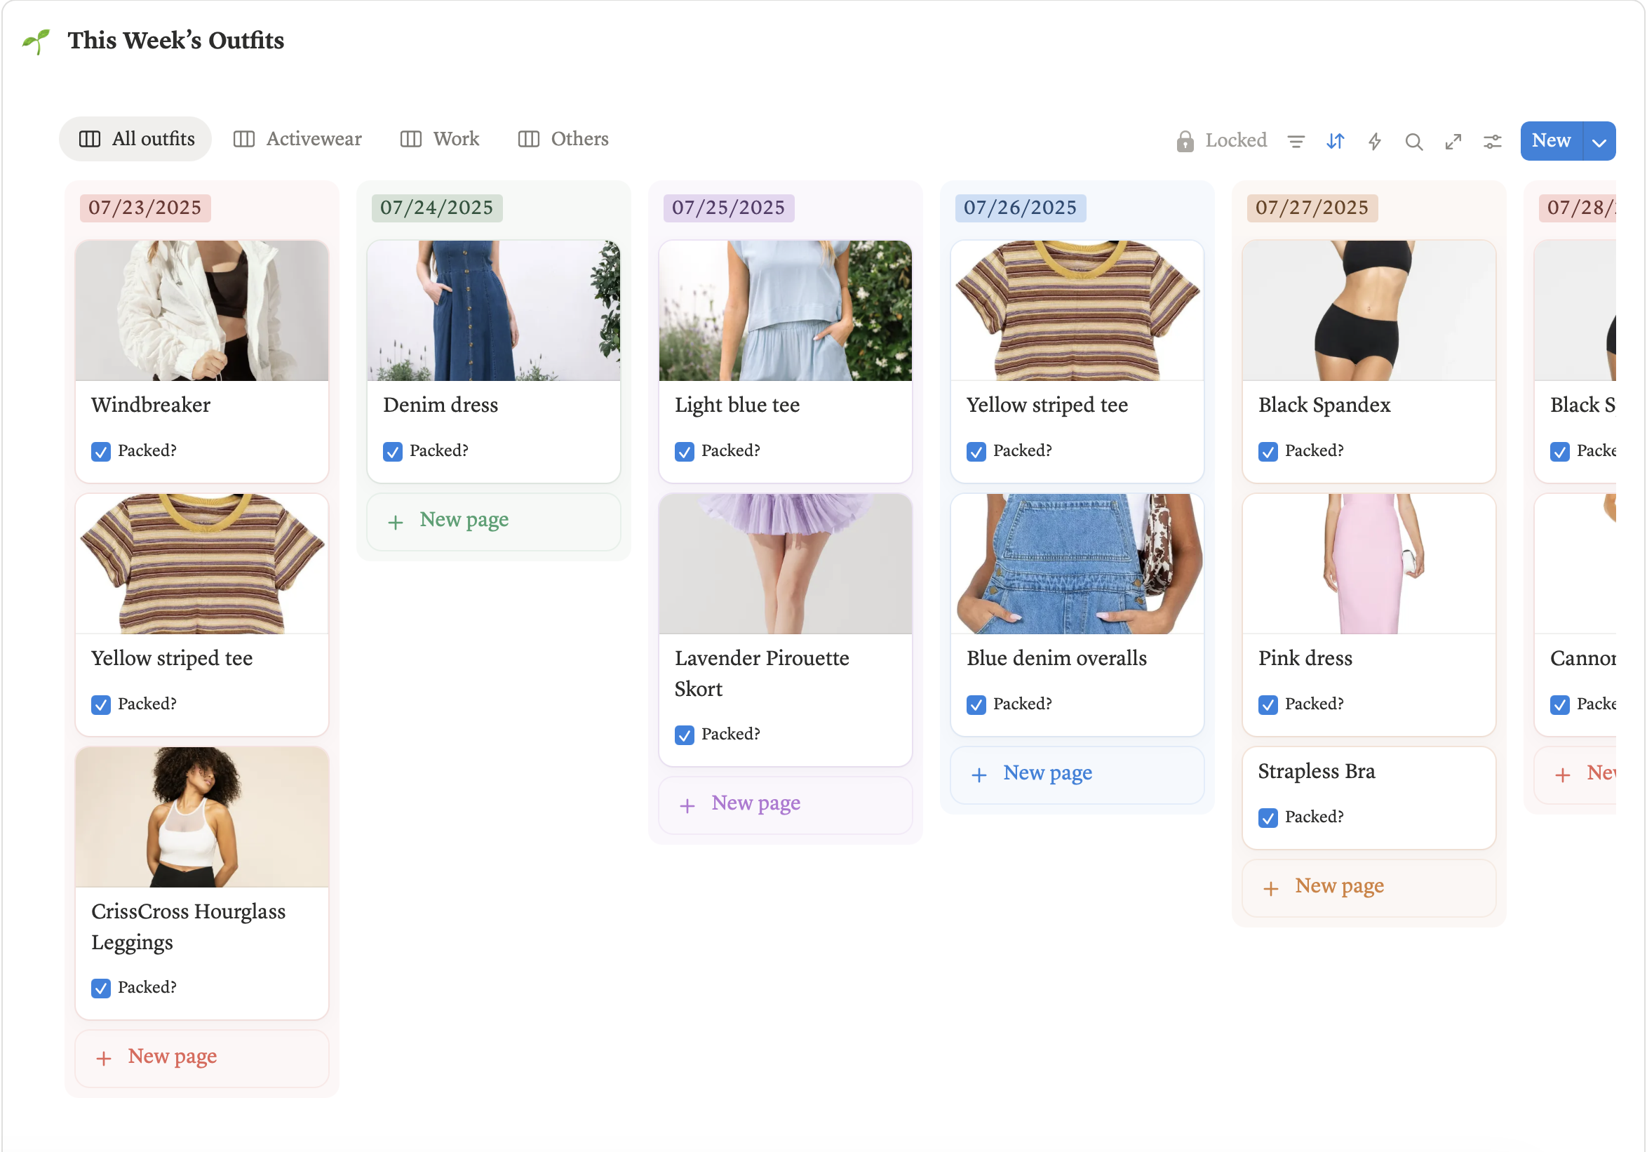This screenshot has height=1152, width=1647.
Task: Open view settings with the sliders icon
Action: (1492, 140)
